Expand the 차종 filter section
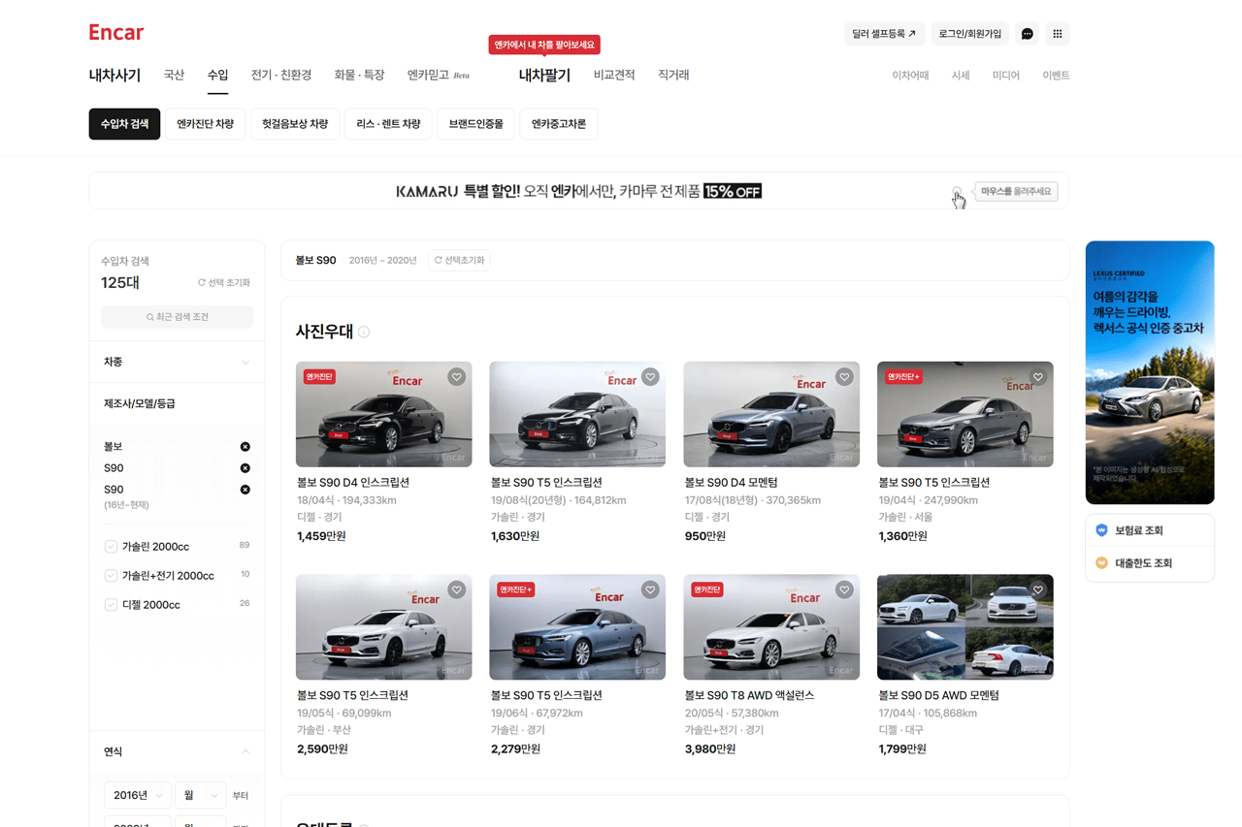 [x=177, y=362]
